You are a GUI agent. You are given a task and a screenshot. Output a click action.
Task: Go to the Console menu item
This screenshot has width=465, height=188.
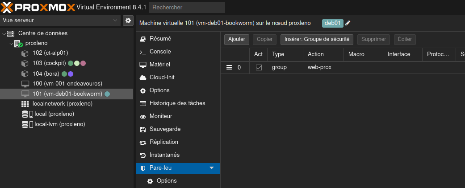tap(160, 52)
